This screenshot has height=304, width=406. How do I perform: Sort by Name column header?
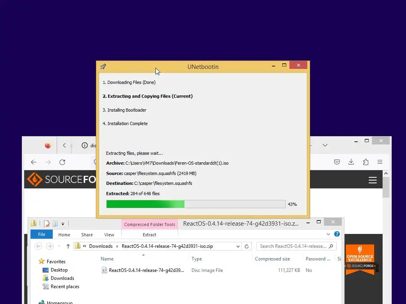[107, 259]
